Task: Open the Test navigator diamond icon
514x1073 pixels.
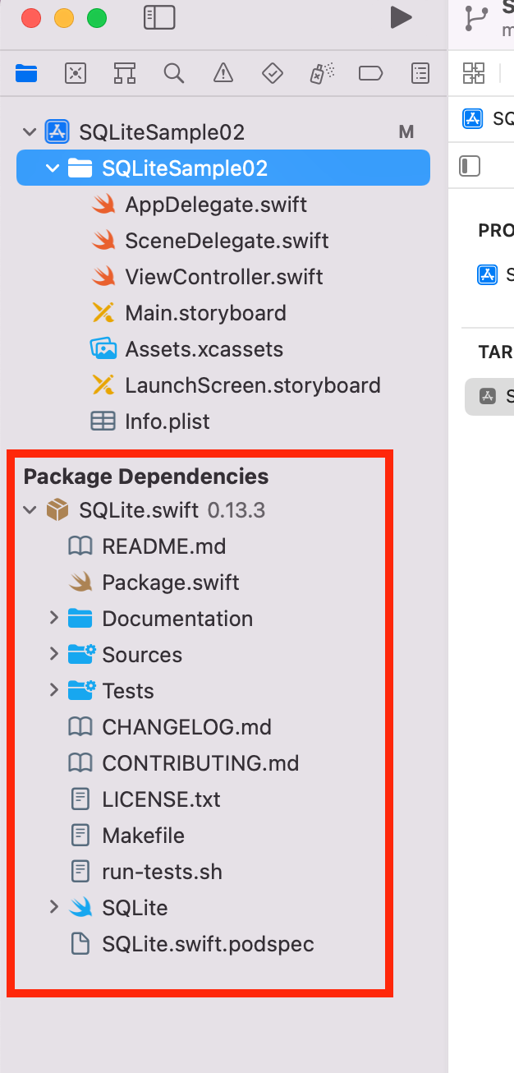Action: click(x=272, y=73)
